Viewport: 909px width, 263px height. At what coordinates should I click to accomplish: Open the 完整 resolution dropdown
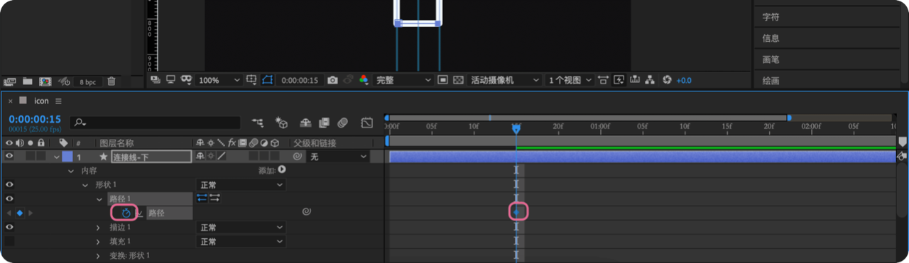[403, 80]
